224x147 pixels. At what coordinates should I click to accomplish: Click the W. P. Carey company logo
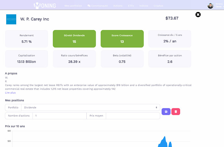(x=11, y=19)
